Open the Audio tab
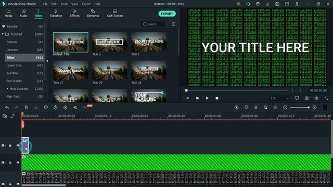The width and height of the screenshot is (333, 187). pos(23,14)
